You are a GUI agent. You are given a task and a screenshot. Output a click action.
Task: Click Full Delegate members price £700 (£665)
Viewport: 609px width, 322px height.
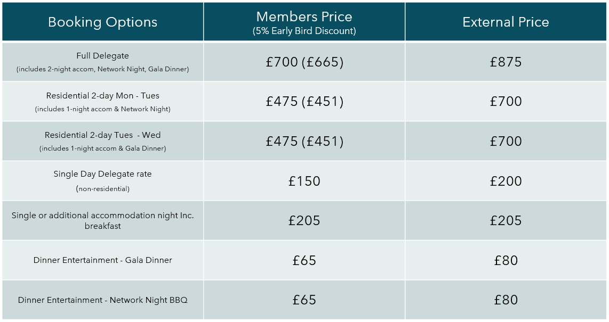tap(304, 62)
